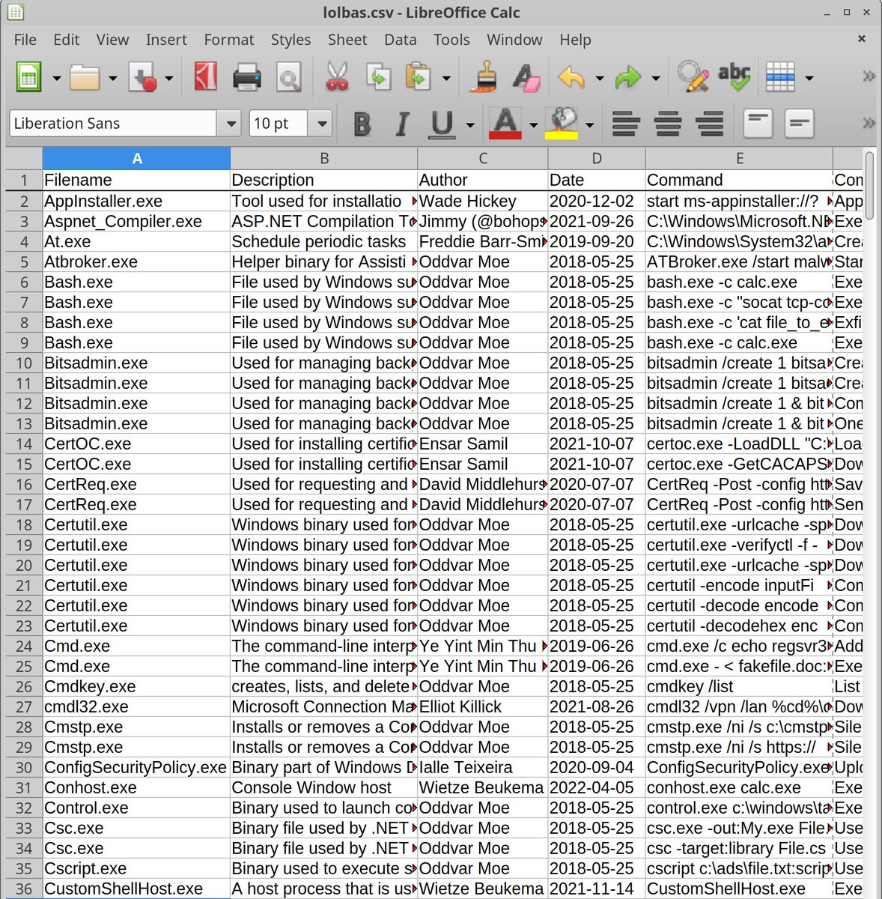The height and width of the screenshot is (899, 882).
Task: Open the font name dropdown list
Action: [x=231, y=124]
